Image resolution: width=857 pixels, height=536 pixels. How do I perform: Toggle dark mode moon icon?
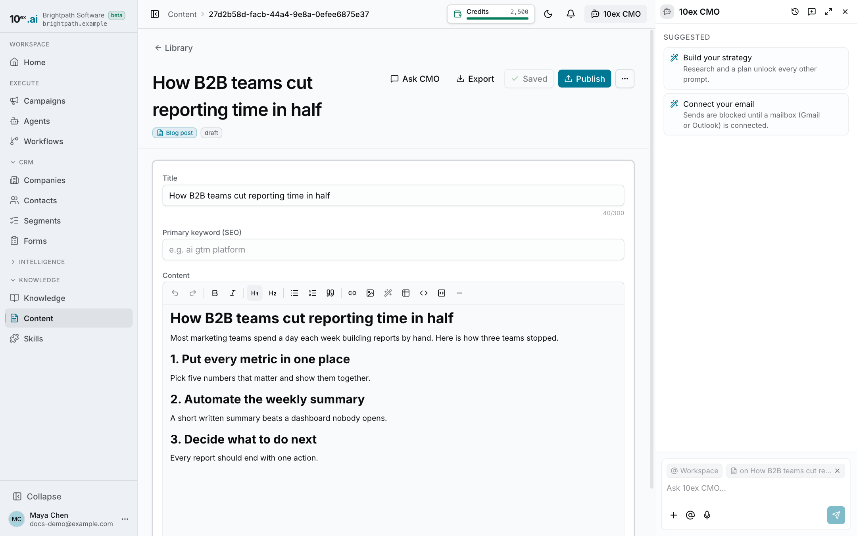pos(548,14)
